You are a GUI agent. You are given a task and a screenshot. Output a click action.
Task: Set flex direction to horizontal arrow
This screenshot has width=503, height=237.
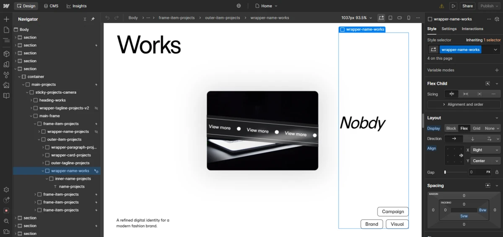point(454,139)
